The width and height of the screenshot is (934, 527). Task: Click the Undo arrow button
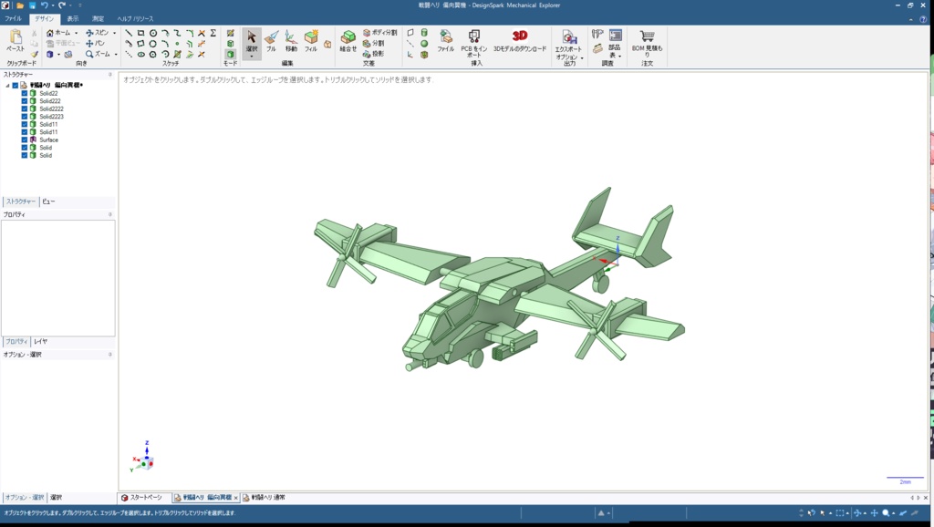[x=44, y=5]
